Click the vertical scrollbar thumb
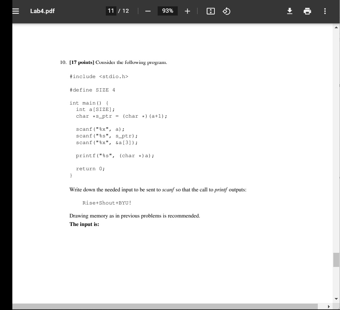This screenshot has width=340, height=310. [x=336, y=260]
